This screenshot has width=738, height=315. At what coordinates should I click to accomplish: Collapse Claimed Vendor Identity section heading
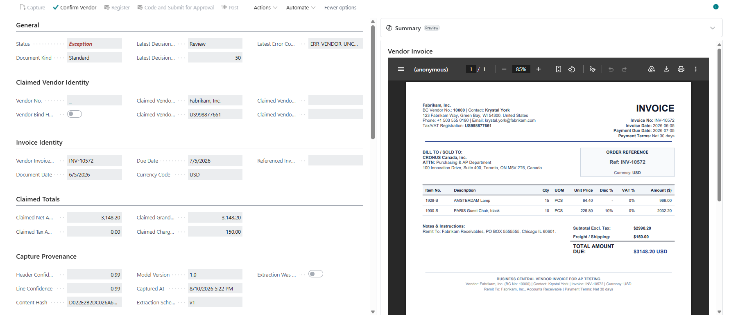(x=52, y=82)
